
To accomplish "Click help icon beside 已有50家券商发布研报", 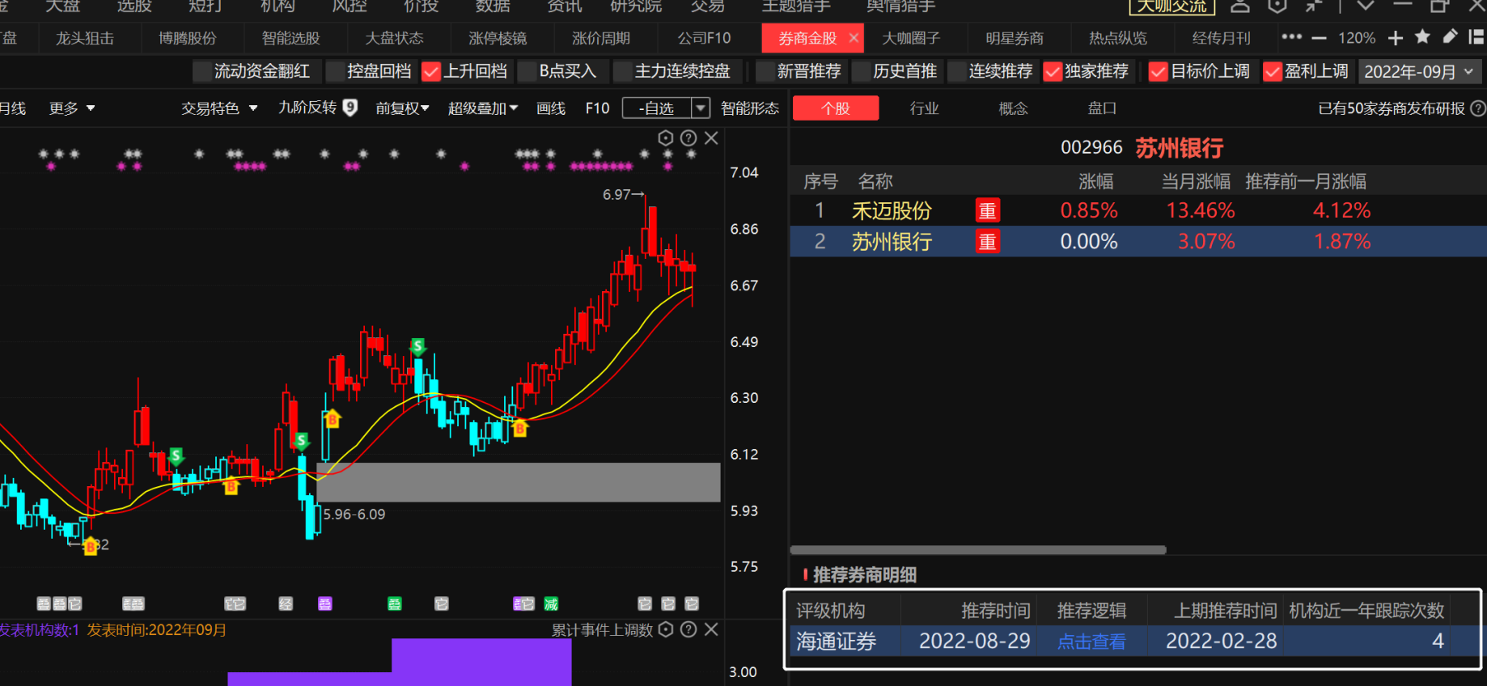I will tap(1477, 108).
